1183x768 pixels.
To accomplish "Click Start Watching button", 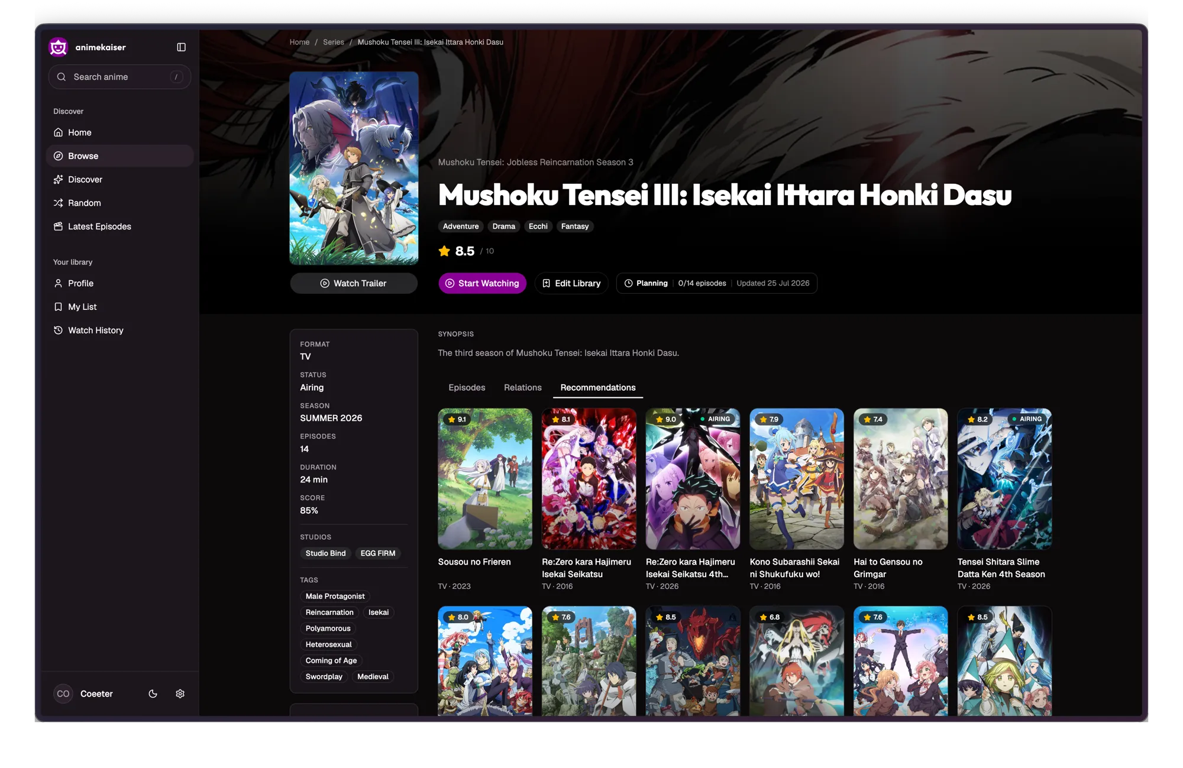I will click(x=482, y=283).
